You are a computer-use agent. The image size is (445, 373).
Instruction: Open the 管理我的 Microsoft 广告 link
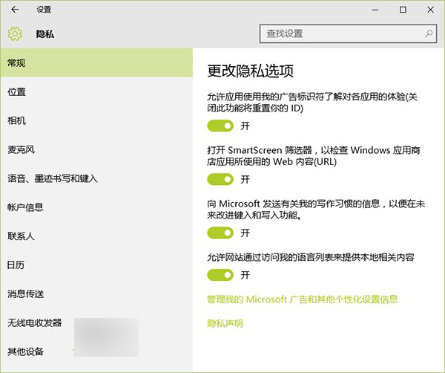303,299
